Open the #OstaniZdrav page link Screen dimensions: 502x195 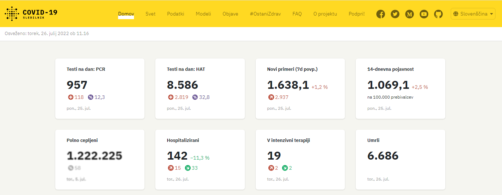pyautogui.click(x=265, y=14)
